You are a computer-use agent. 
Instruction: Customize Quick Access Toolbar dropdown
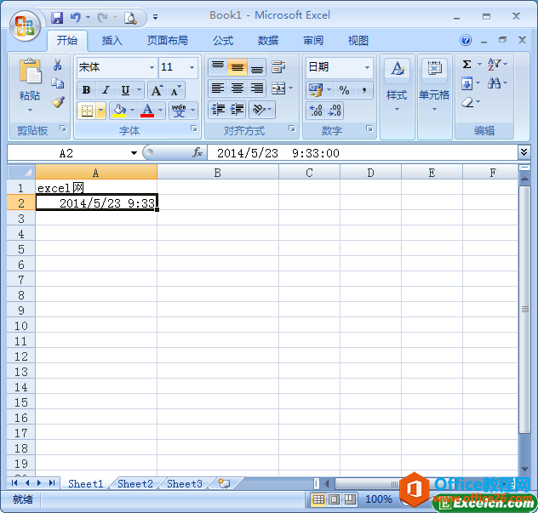tap(156, 17)
